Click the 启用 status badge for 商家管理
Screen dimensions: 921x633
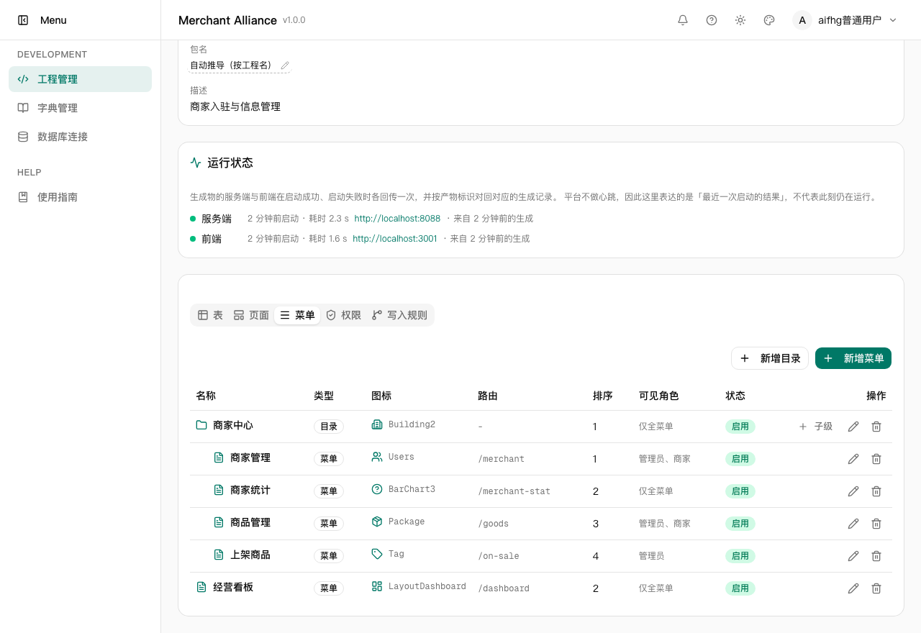tap(740, 459)
